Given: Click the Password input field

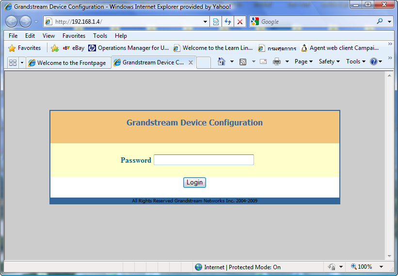Looking at the screenshot, I should click(x=204, y=160).
